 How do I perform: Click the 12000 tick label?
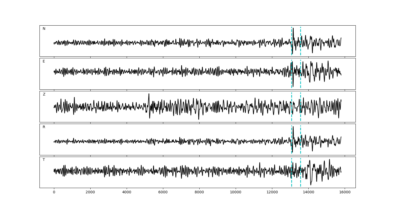tap(272, 193)
